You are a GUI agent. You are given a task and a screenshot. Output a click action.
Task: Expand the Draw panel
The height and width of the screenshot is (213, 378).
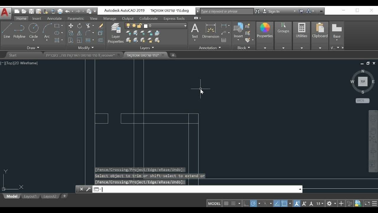coord(33,48)
